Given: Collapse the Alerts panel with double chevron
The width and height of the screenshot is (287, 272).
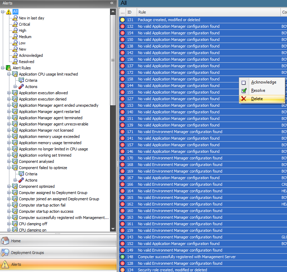Looking at the screenshot, I should pos(112,3).
